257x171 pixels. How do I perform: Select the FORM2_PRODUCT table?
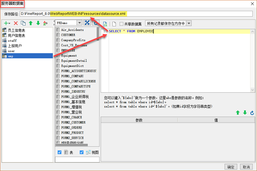coord(73,133)
